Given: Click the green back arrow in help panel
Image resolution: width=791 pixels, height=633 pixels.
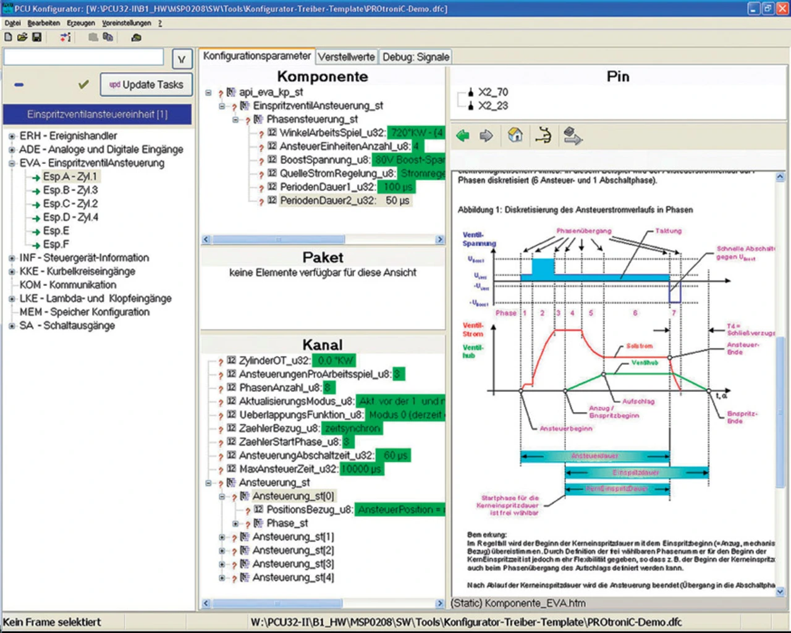Looking at the screenshot, I should click(462, 136).
